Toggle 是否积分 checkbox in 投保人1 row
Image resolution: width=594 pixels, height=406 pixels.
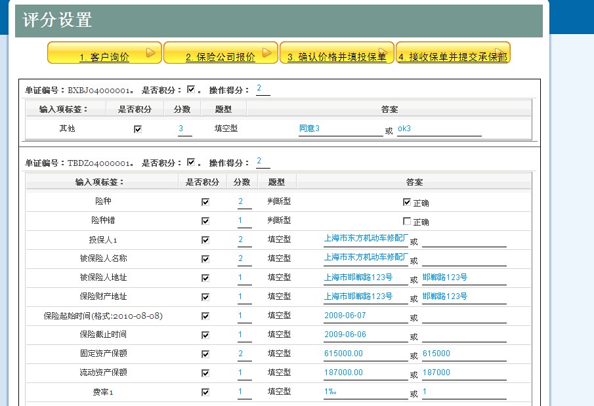pos(205,240)
